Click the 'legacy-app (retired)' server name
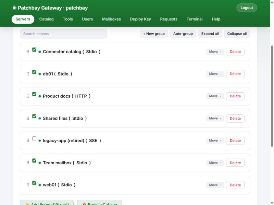274x205 pixels. tap(64, 140)
